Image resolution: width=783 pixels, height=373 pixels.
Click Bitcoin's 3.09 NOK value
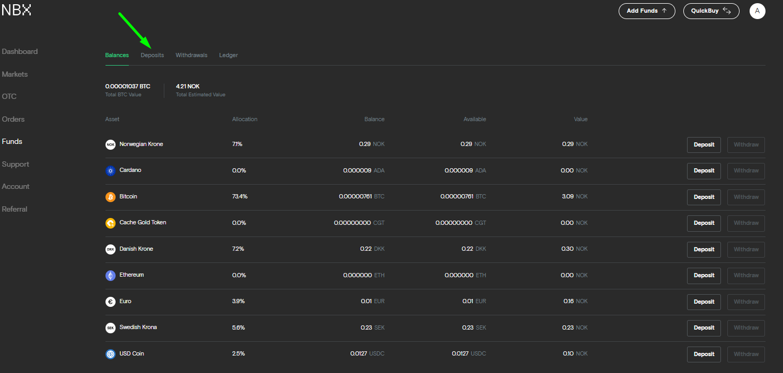point(575,196)
